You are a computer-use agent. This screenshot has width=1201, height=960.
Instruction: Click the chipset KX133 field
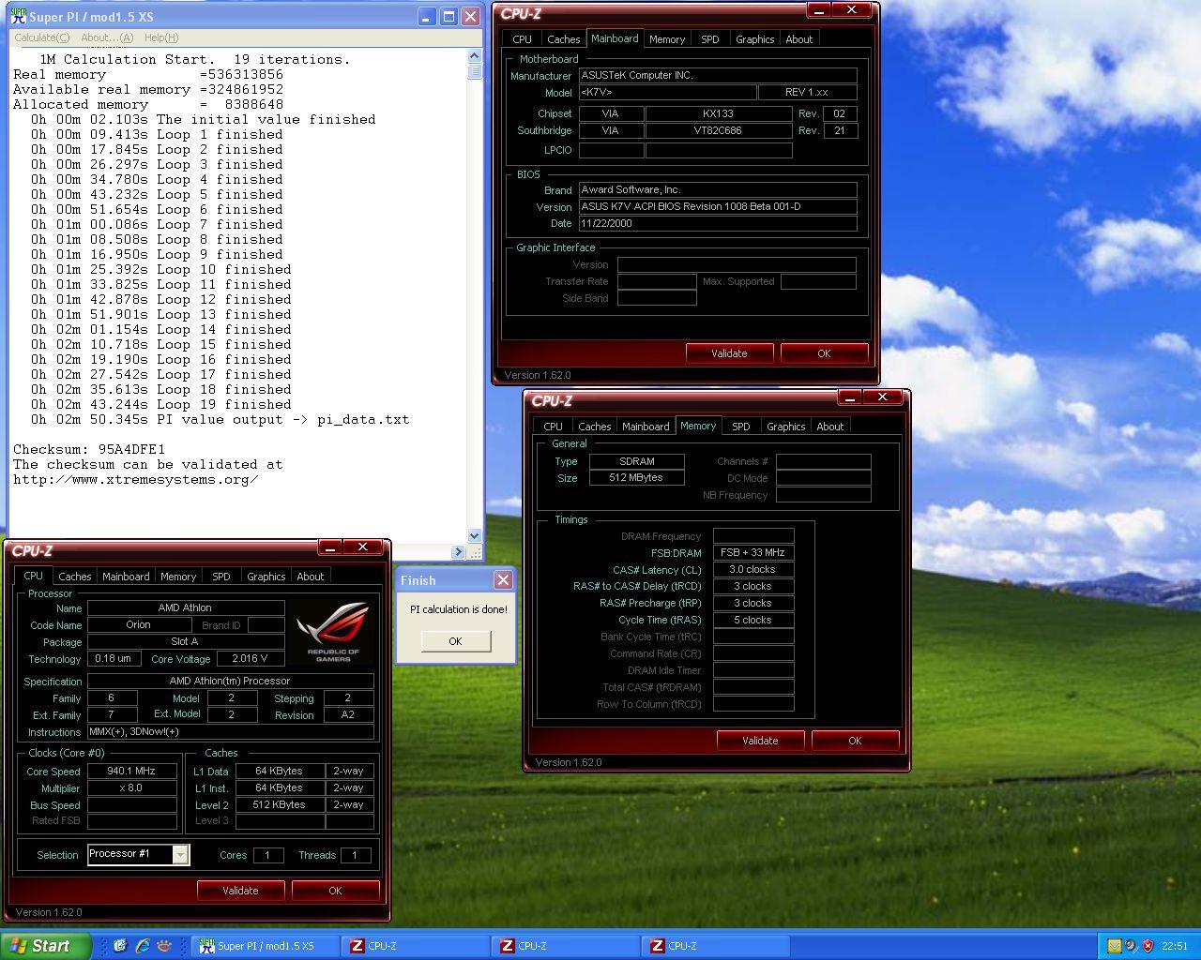(x=719, y=113)
